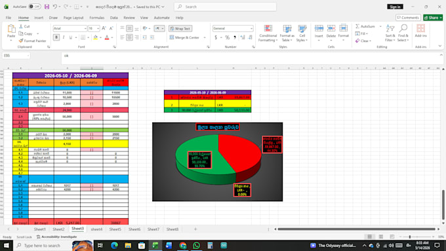Open Conditional Formatting
Viewport: 446px width, 251px height.
coord(268,33)
